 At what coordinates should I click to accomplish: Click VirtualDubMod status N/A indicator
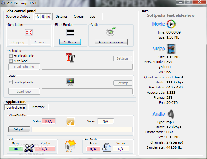pyautogui.click(x=49, y=121)
